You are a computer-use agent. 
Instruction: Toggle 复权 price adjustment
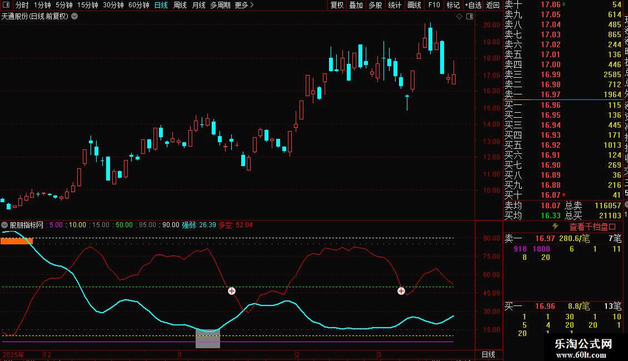[x=337, y=5]
